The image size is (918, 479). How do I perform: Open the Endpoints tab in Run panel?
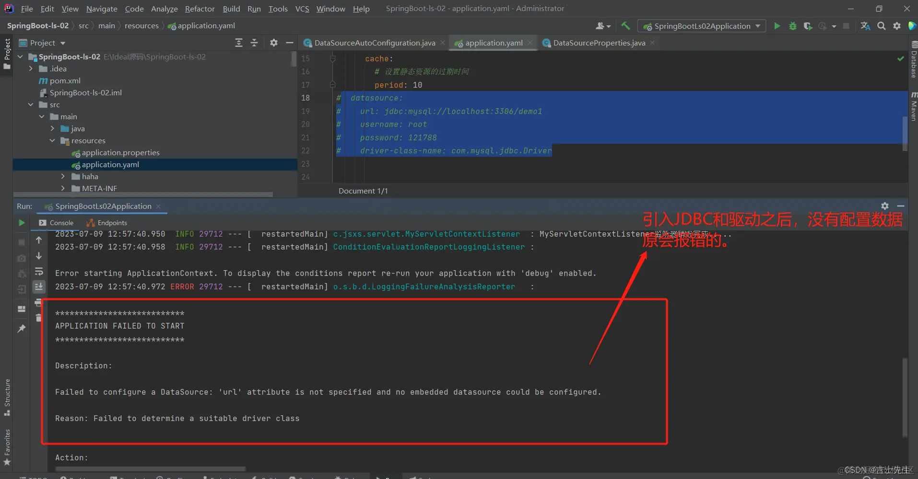[x=107, y=223]
